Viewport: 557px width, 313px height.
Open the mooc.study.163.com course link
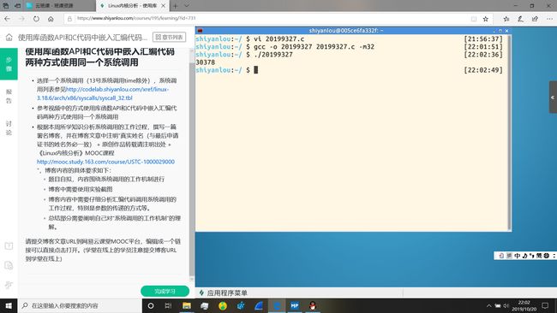click(x=105, y=162)
